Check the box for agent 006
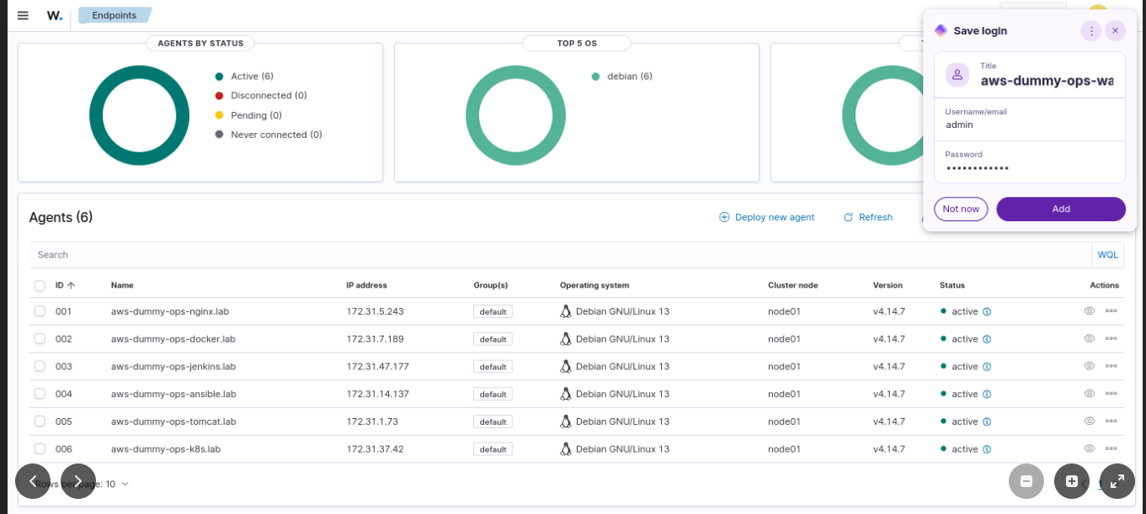Image resolution: width=1146 pixels, height=514 pixels. [40, 449]
